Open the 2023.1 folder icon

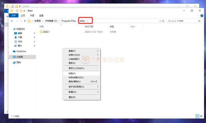(41, 32)
